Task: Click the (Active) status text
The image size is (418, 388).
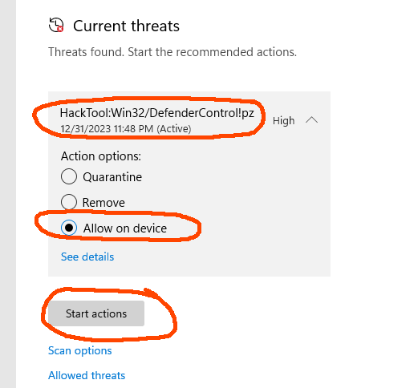Action: point(174,129)
